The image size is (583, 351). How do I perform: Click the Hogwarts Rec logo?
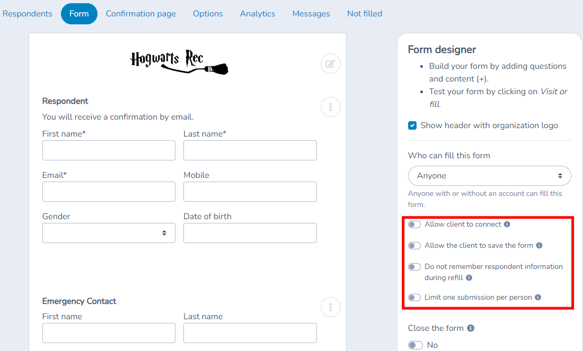[179, 62]
